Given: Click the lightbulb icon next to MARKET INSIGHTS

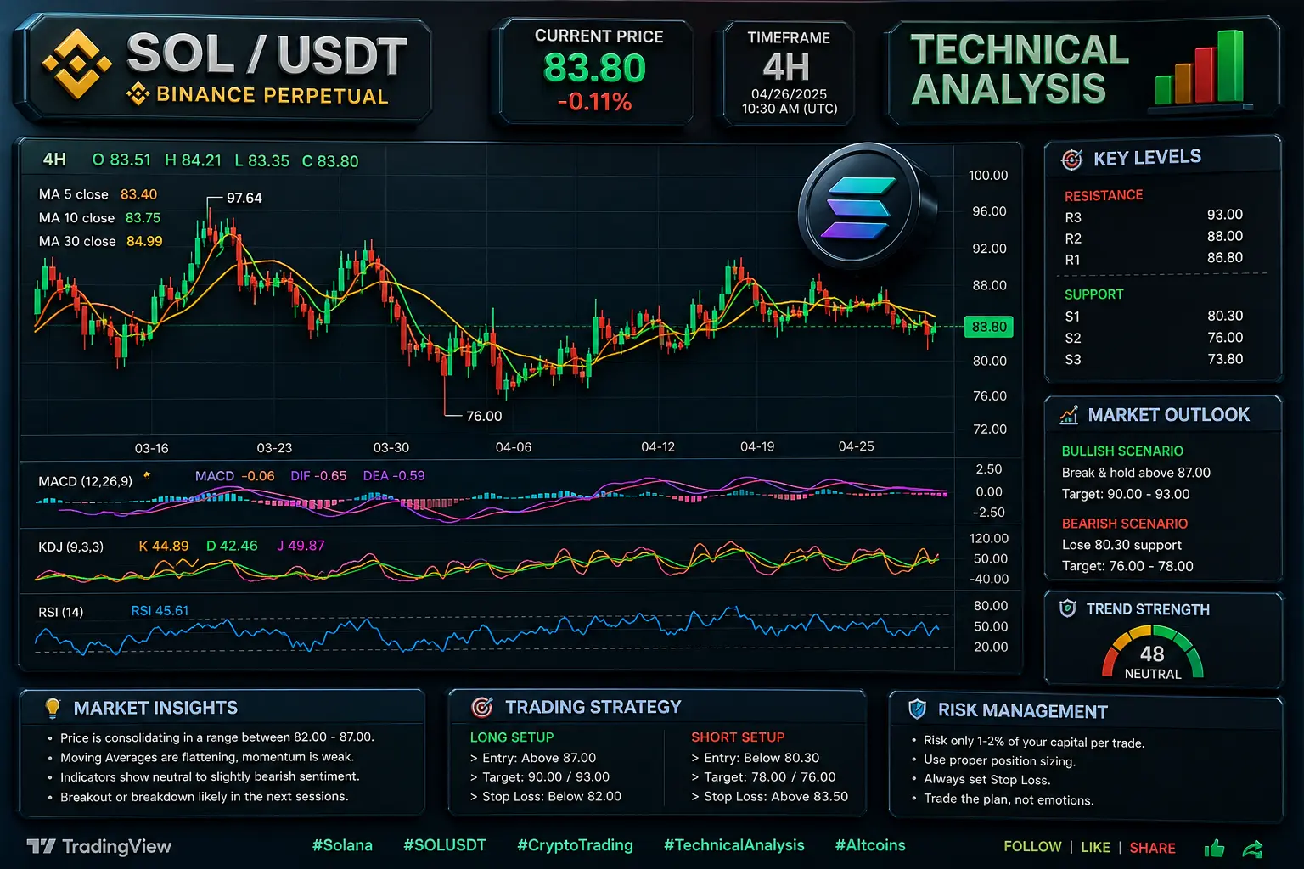Looking at the screenshot, I should pos(53,708).
